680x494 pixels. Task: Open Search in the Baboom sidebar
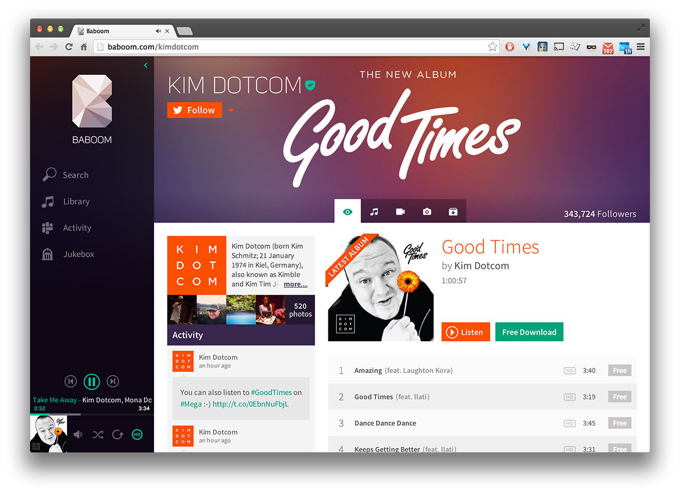(x=65, y=175)
